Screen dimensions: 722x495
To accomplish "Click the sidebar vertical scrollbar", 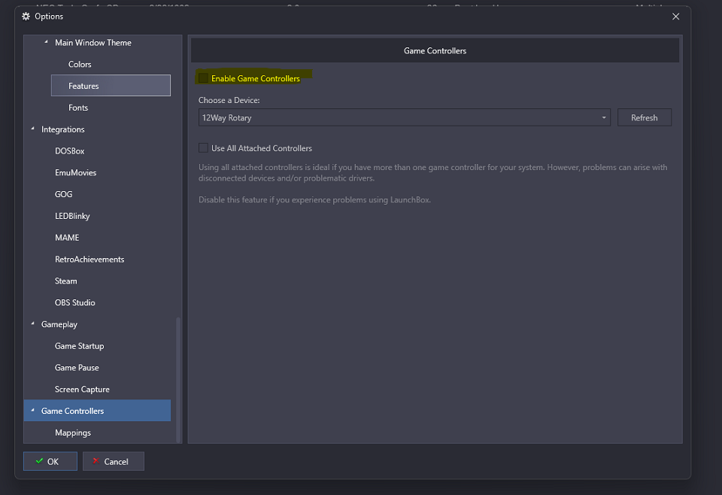I will click(x=178, y=376).
